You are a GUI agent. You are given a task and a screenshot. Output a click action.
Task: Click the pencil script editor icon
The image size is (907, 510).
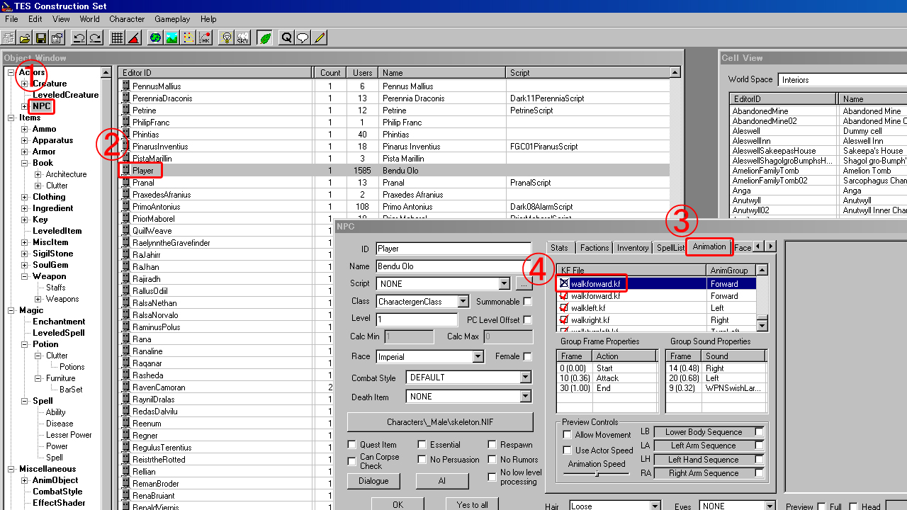320,38
